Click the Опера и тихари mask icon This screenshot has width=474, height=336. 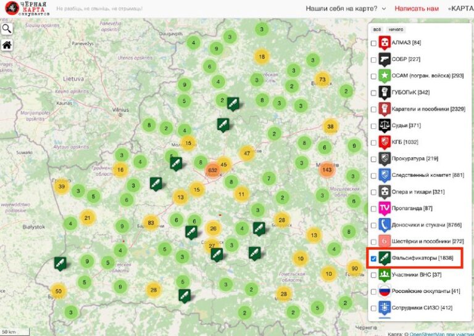pos(385,192)
